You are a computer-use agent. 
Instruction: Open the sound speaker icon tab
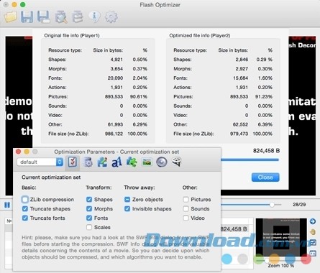tap(162, 162)
